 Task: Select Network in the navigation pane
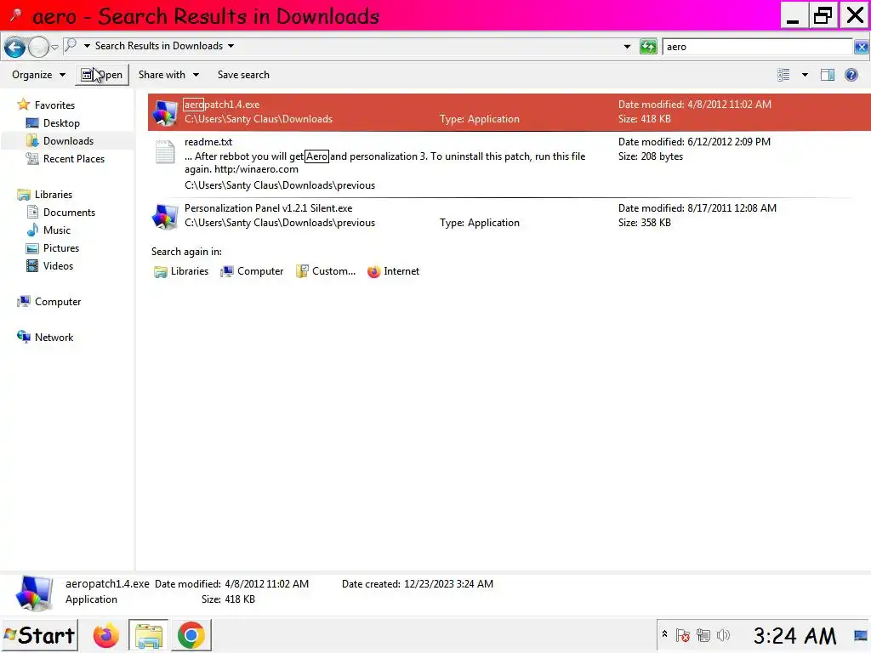(54, 337)
